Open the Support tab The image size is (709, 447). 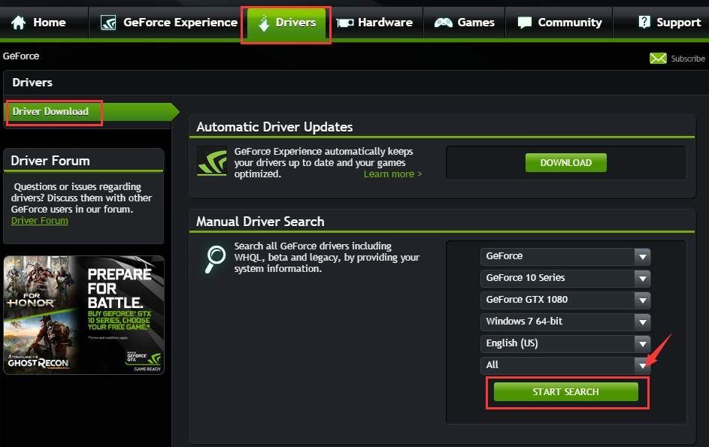tap(661, 22)
